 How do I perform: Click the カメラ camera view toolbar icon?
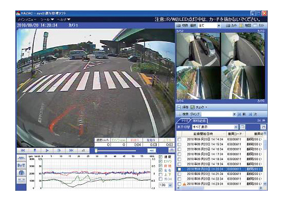click(x=228, y=26)
